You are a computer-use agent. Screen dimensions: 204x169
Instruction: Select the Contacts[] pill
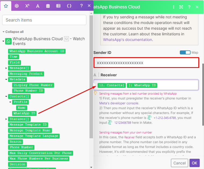pos(19,96)
